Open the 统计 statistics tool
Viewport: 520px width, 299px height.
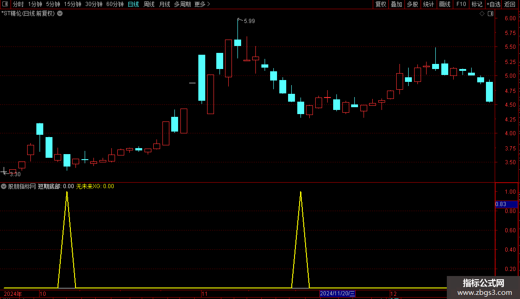point(428,4)
